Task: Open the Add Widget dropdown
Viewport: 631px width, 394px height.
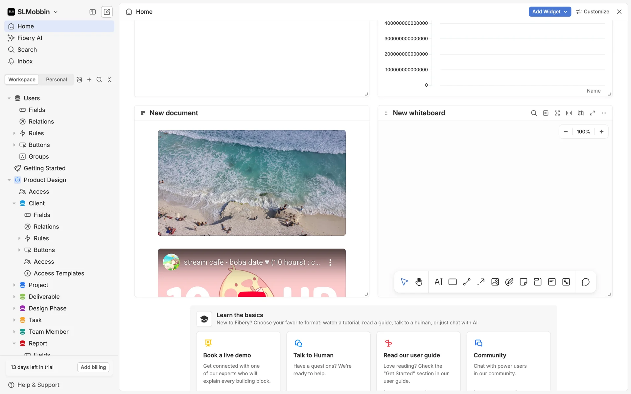Action: coord(549,11)
